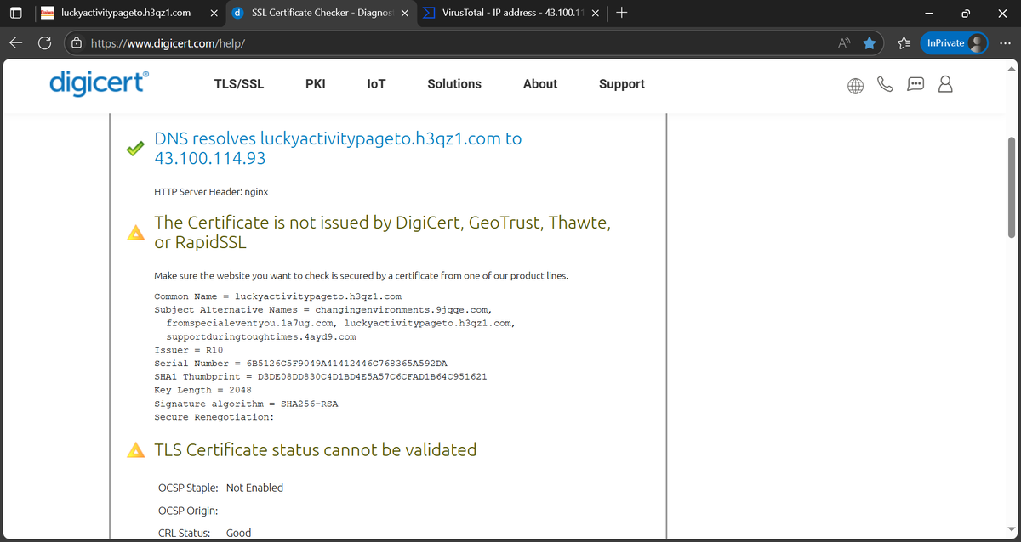Click the OCSP Origin label

coord(188,511)
